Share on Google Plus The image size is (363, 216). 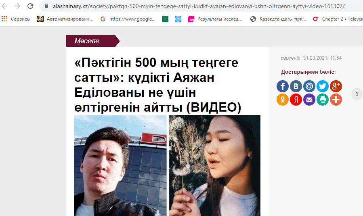click(x=336, y=86)
